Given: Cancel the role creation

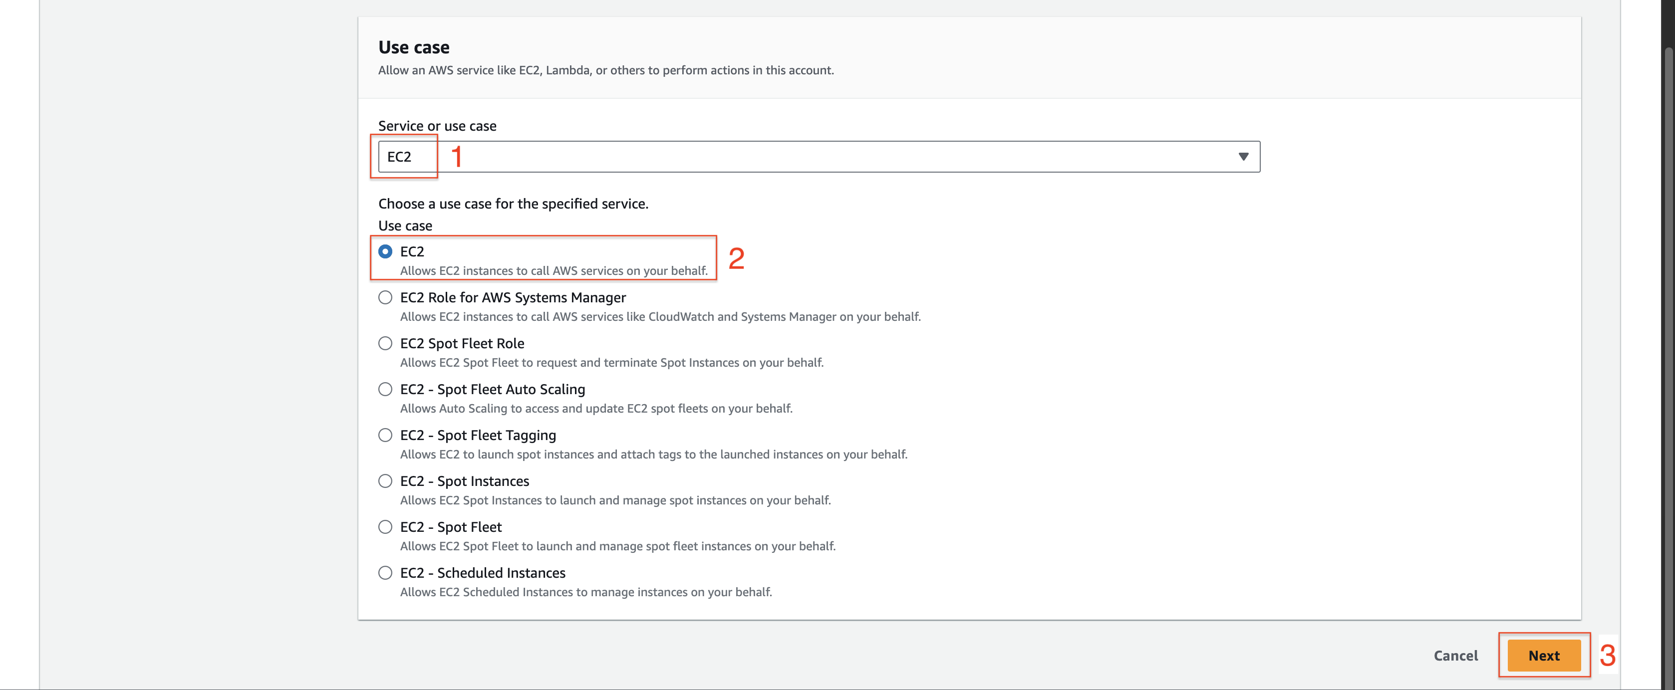Looking at the screenshot, I should coord(1455,656).
